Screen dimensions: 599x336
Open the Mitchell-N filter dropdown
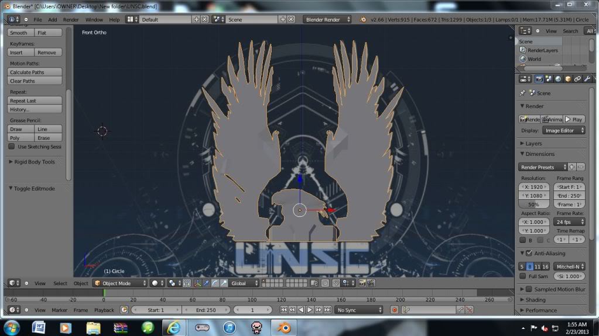569,266
